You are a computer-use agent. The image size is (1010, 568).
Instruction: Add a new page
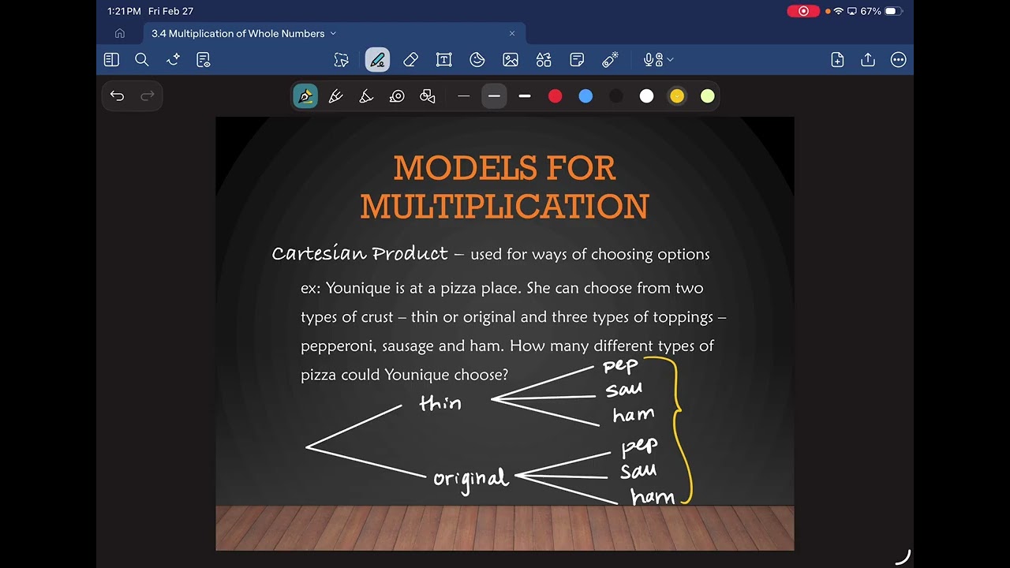837,60
